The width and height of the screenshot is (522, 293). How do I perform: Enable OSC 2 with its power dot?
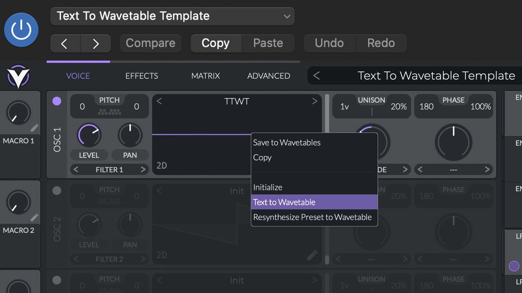[57, 191]
